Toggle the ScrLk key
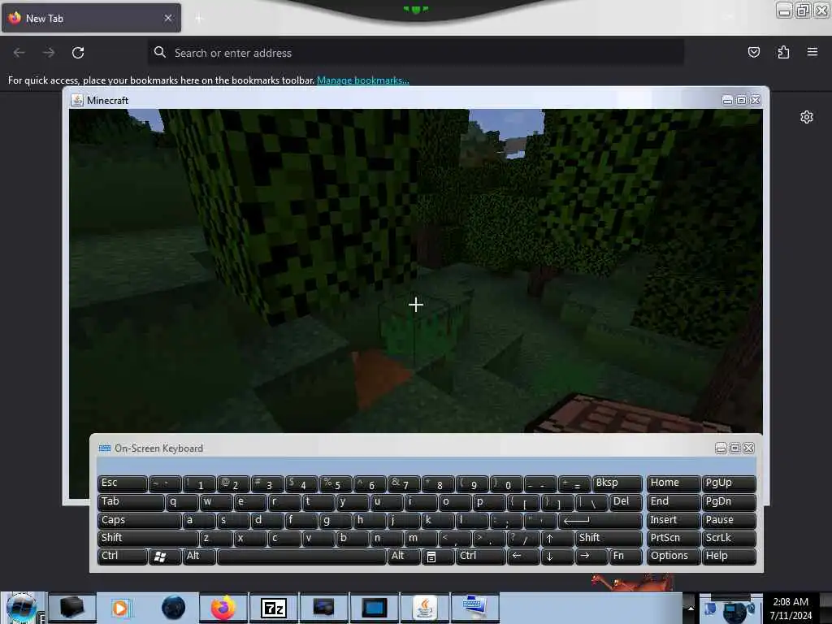Image resolution: width=832 pixels, height=624 pixels. pyautogui.click(x=729, y=538)
